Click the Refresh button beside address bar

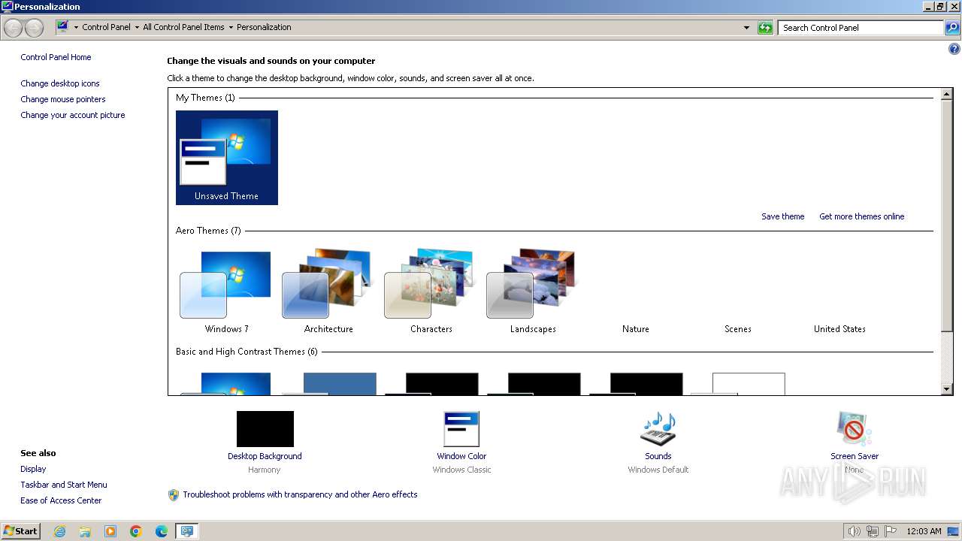pos(765,28)
